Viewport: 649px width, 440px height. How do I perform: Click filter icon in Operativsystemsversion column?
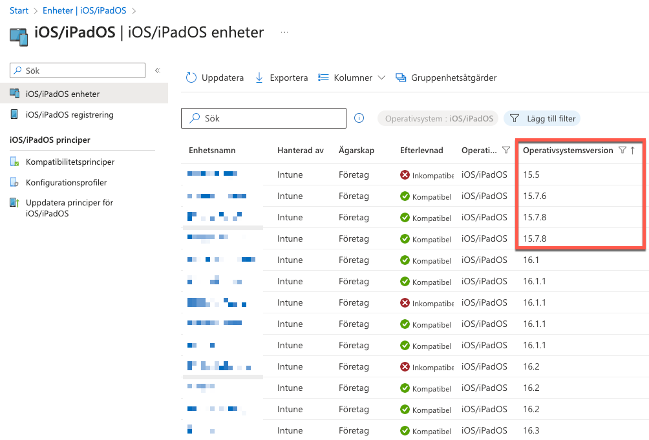click(x=622, y=151)
